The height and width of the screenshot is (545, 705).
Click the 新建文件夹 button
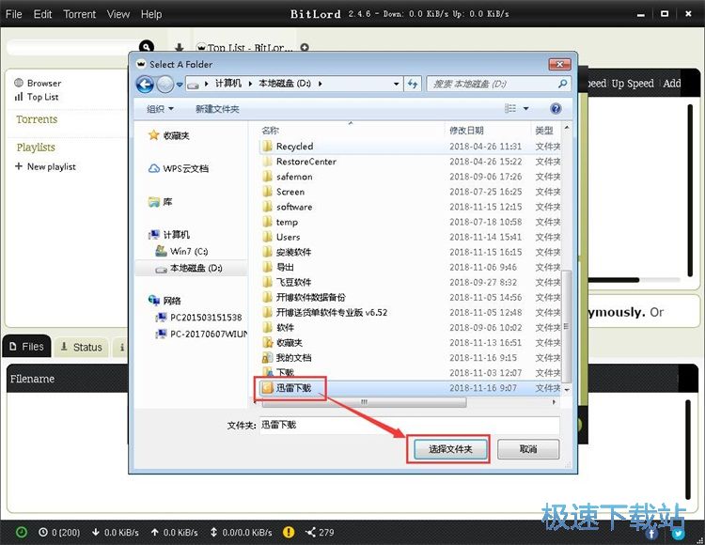(217, 109)
